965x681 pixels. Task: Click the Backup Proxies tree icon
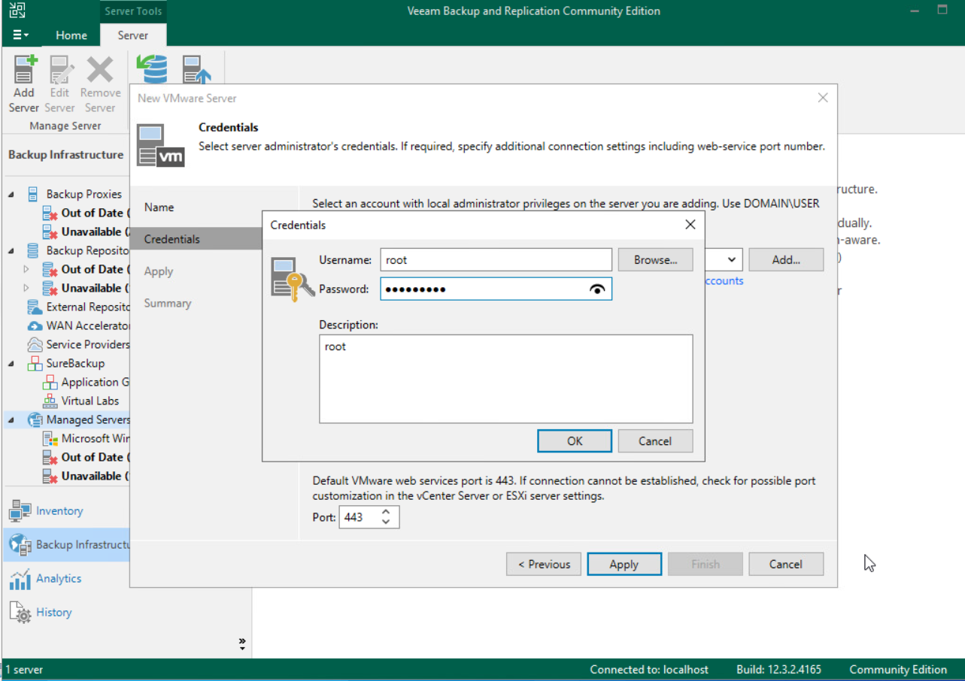[33, 194]
